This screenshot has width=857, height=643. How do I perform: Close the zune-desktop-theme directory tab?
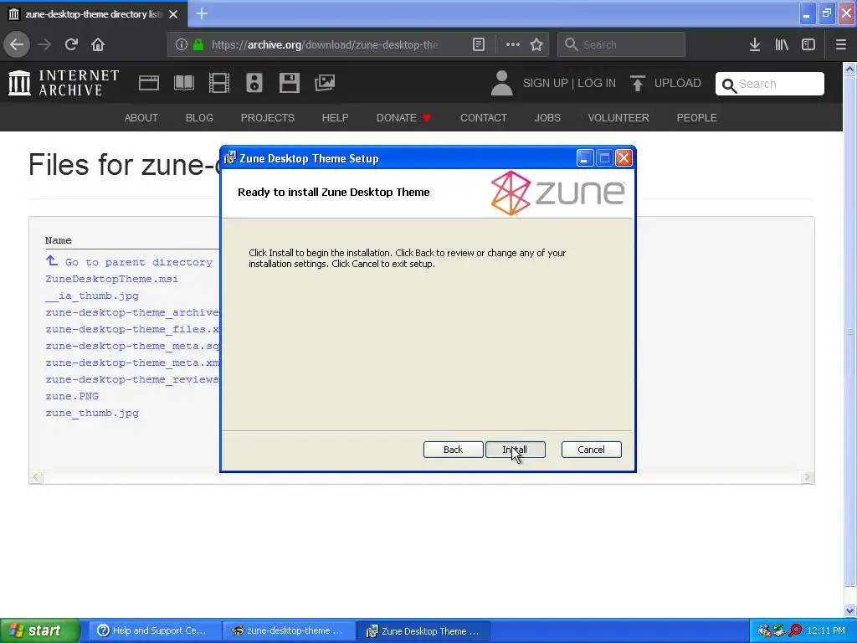[x=173, y=14]
